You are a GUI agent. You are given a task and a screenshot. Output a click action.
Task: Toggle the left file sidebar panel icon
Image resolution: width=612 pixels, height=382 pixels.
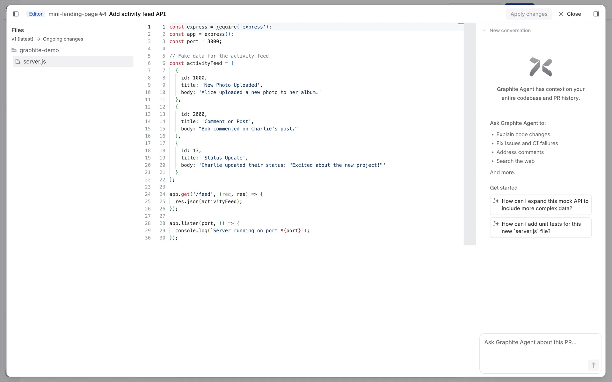click(x=16, y=14)
